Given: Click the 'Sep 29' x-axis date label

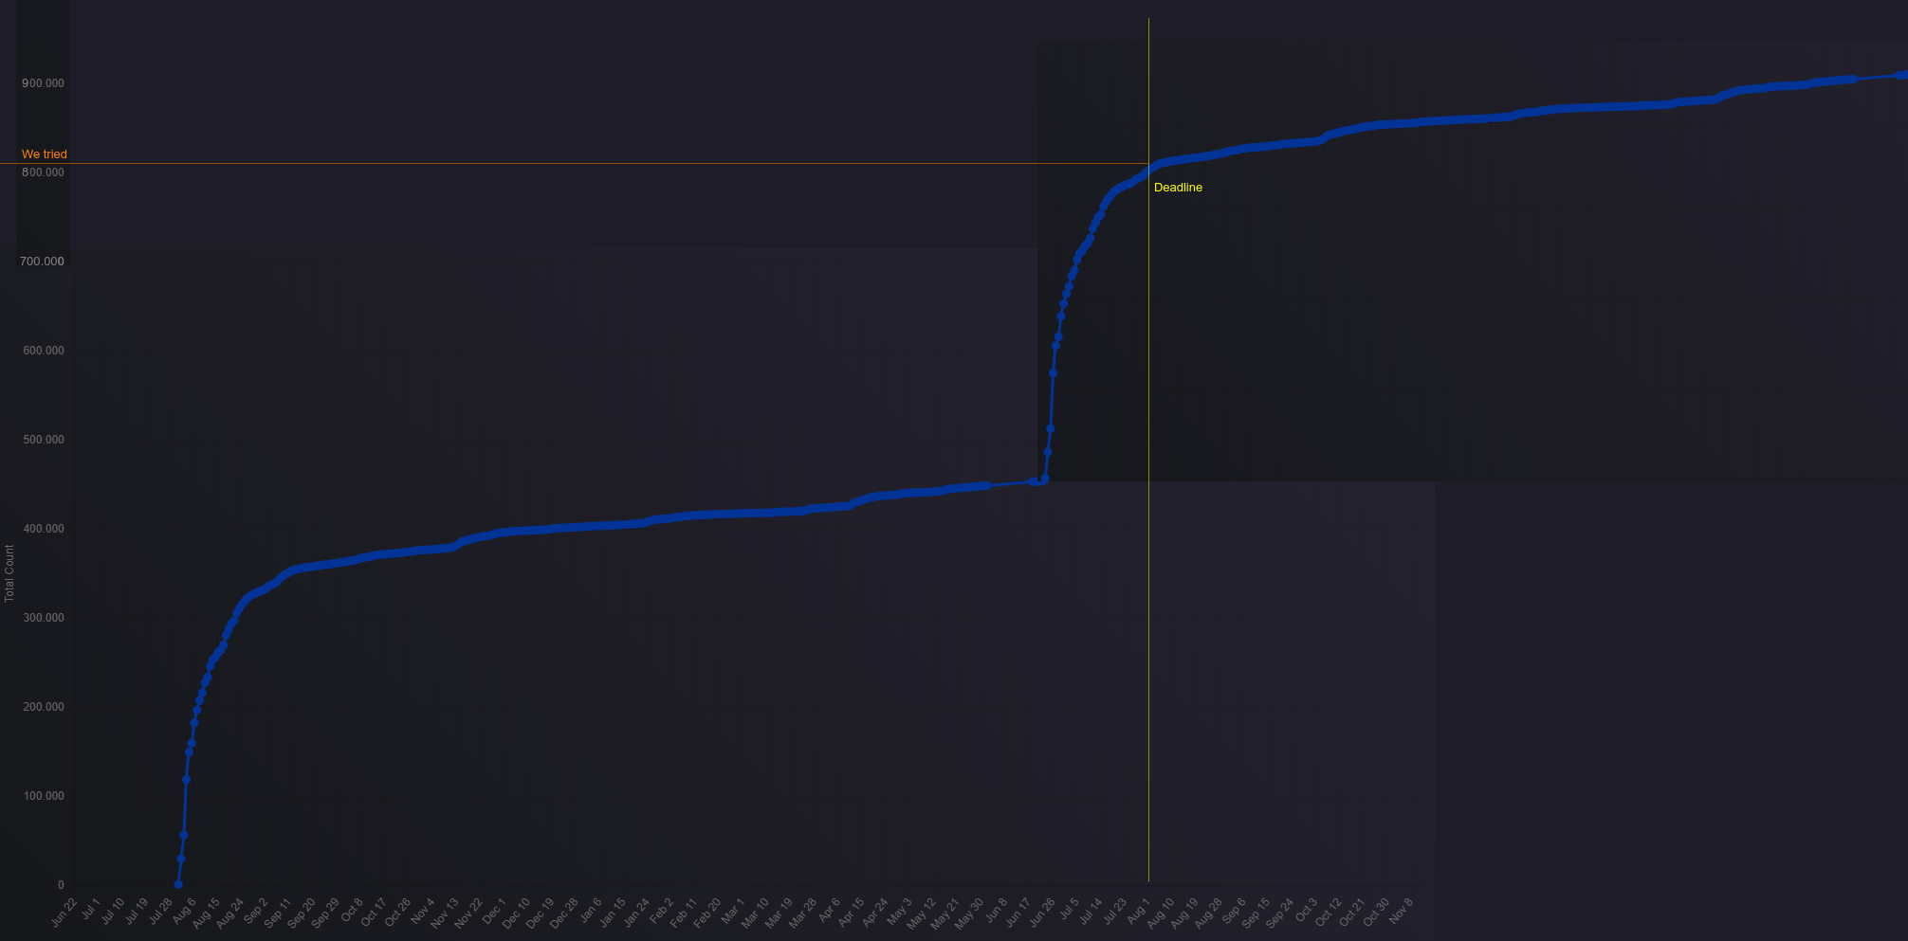Looking at the screenshot, I should pyautogui.click(x=325, y=913).
